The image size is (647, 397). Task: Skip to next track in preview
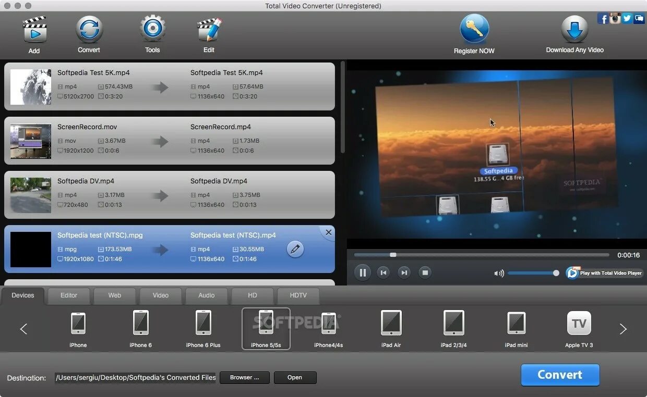tap(404, 272)
